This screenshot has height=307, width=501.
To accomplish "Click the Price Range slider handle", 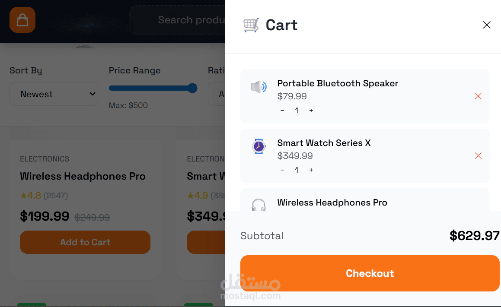I will point(193,88).
